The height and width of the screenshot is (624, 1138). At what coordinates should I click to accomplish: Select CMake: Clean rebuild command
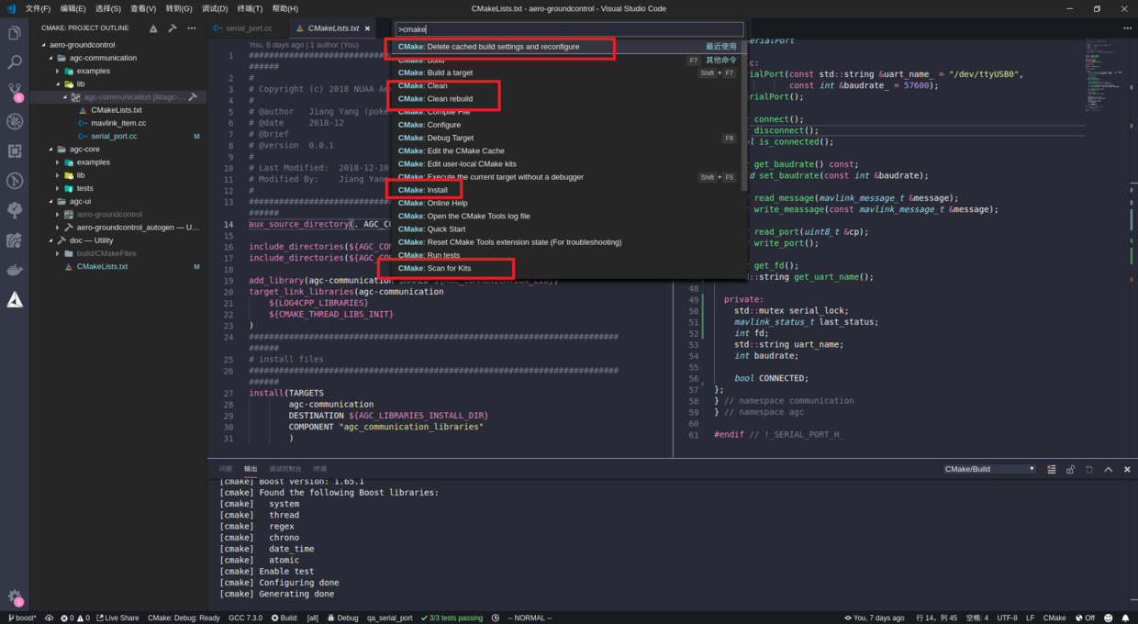point(567,98)
